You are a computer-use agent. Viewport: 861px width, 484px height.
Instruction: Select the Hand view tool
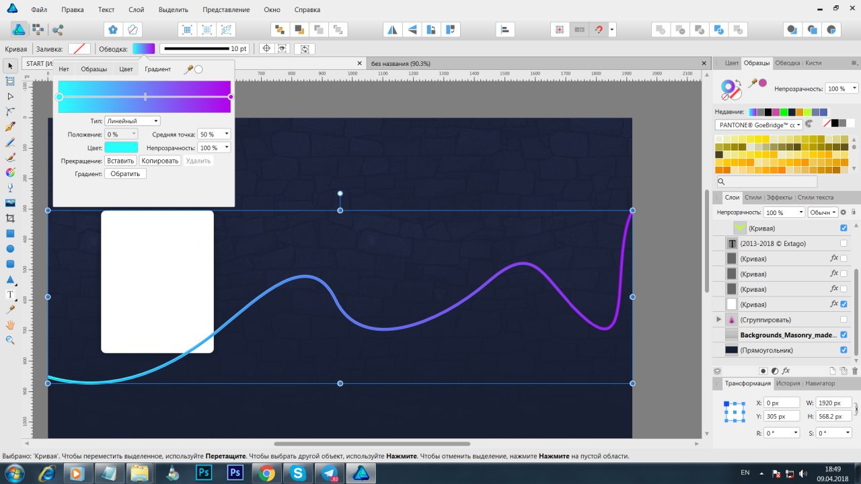pyautogui.click(x=10, y=325)
